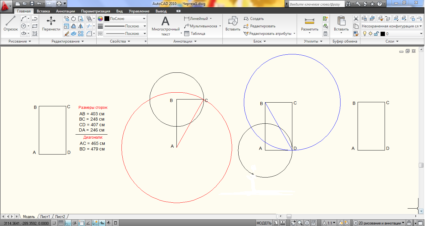Click the Перенести (Move) tool
The width and height of the screenshot is (425, 226).
51,24
